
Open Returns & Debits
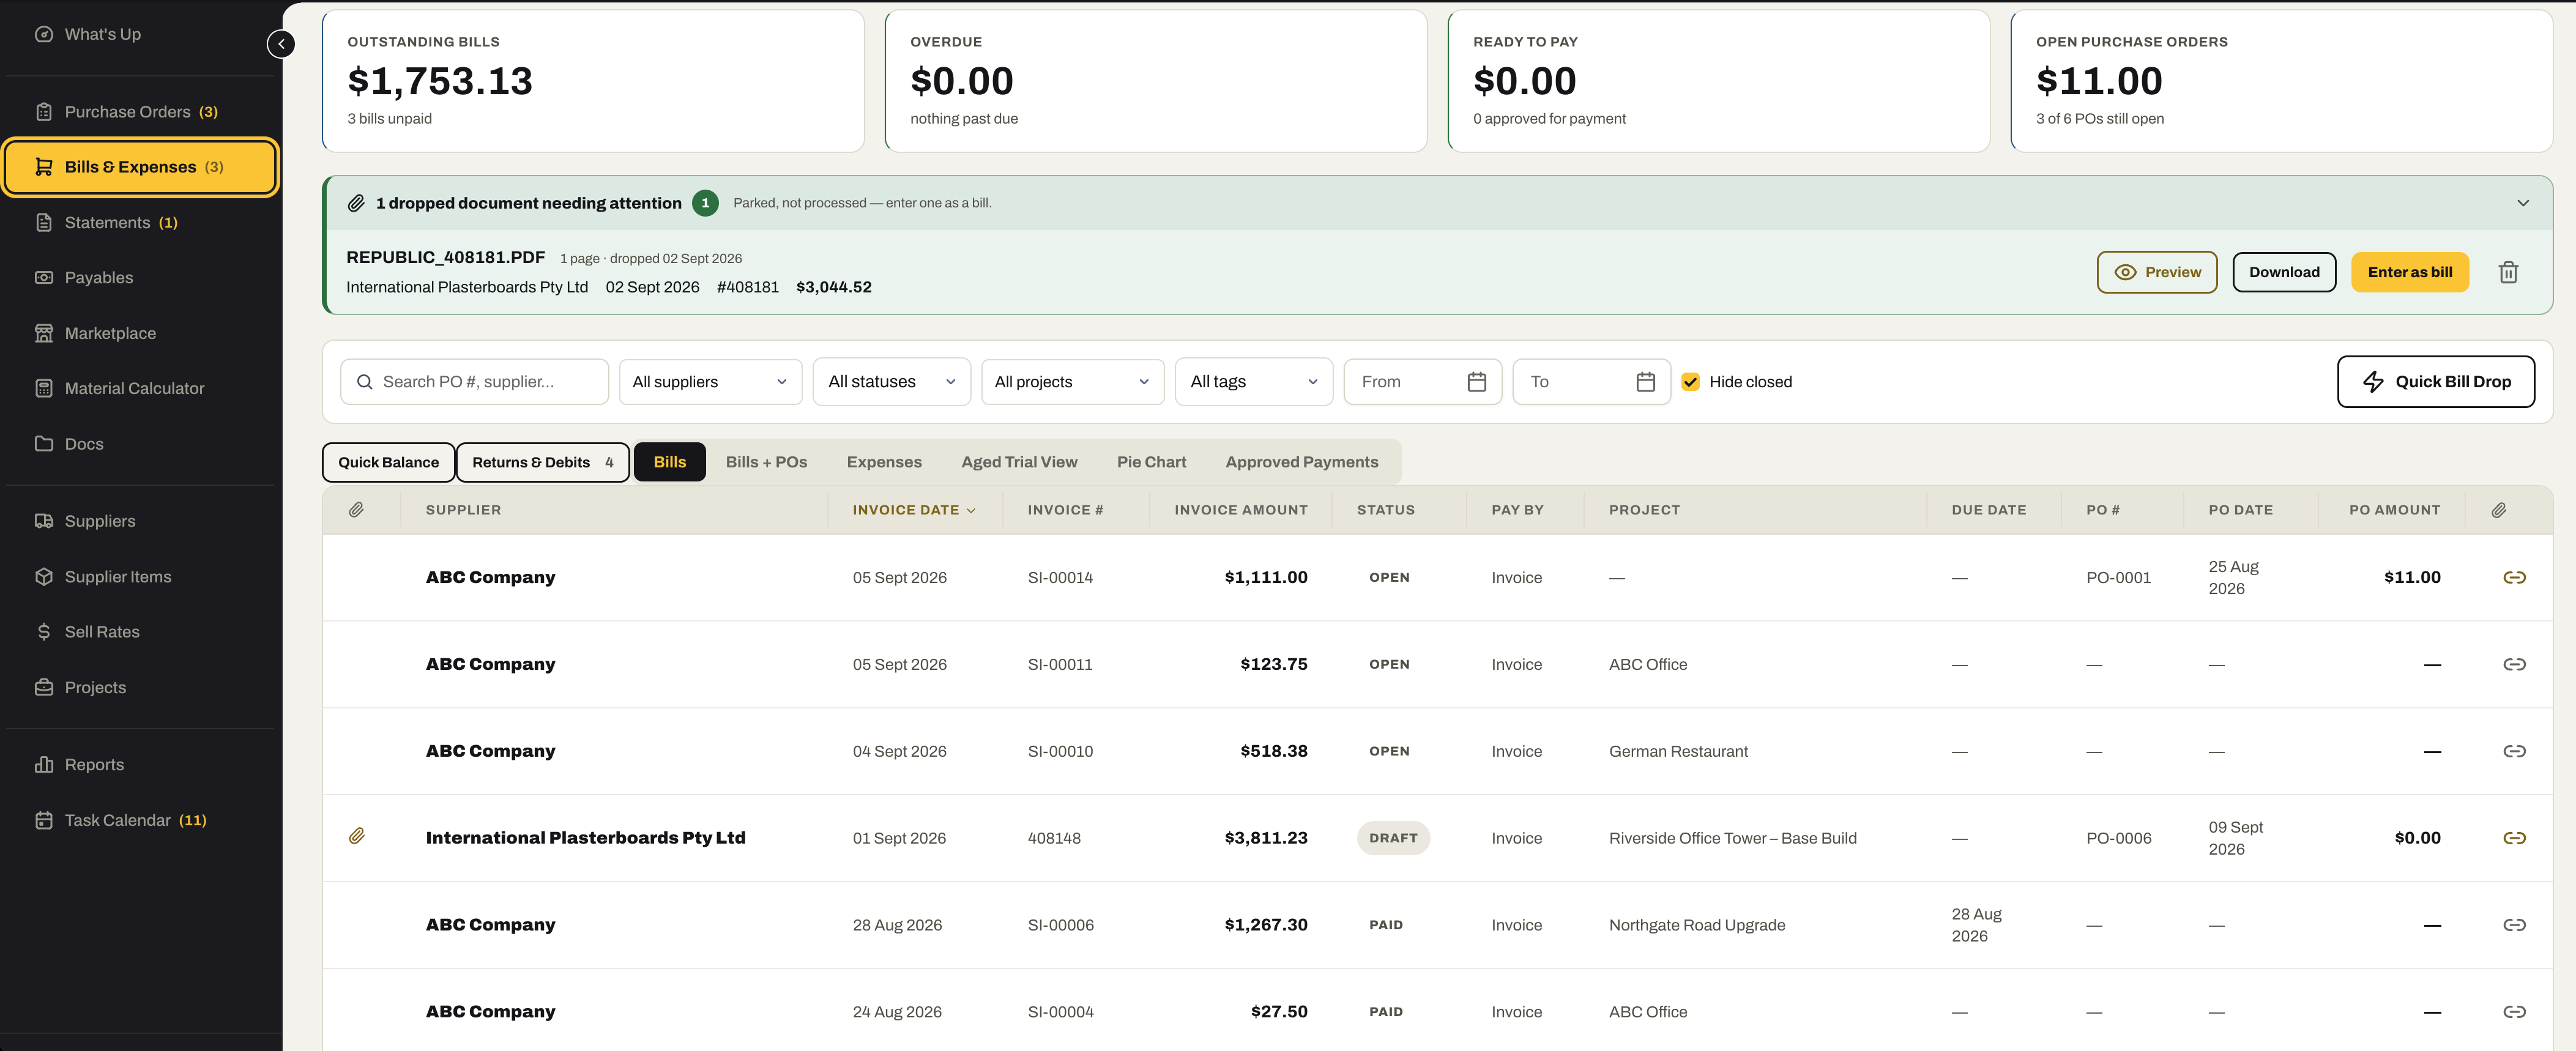542,462
